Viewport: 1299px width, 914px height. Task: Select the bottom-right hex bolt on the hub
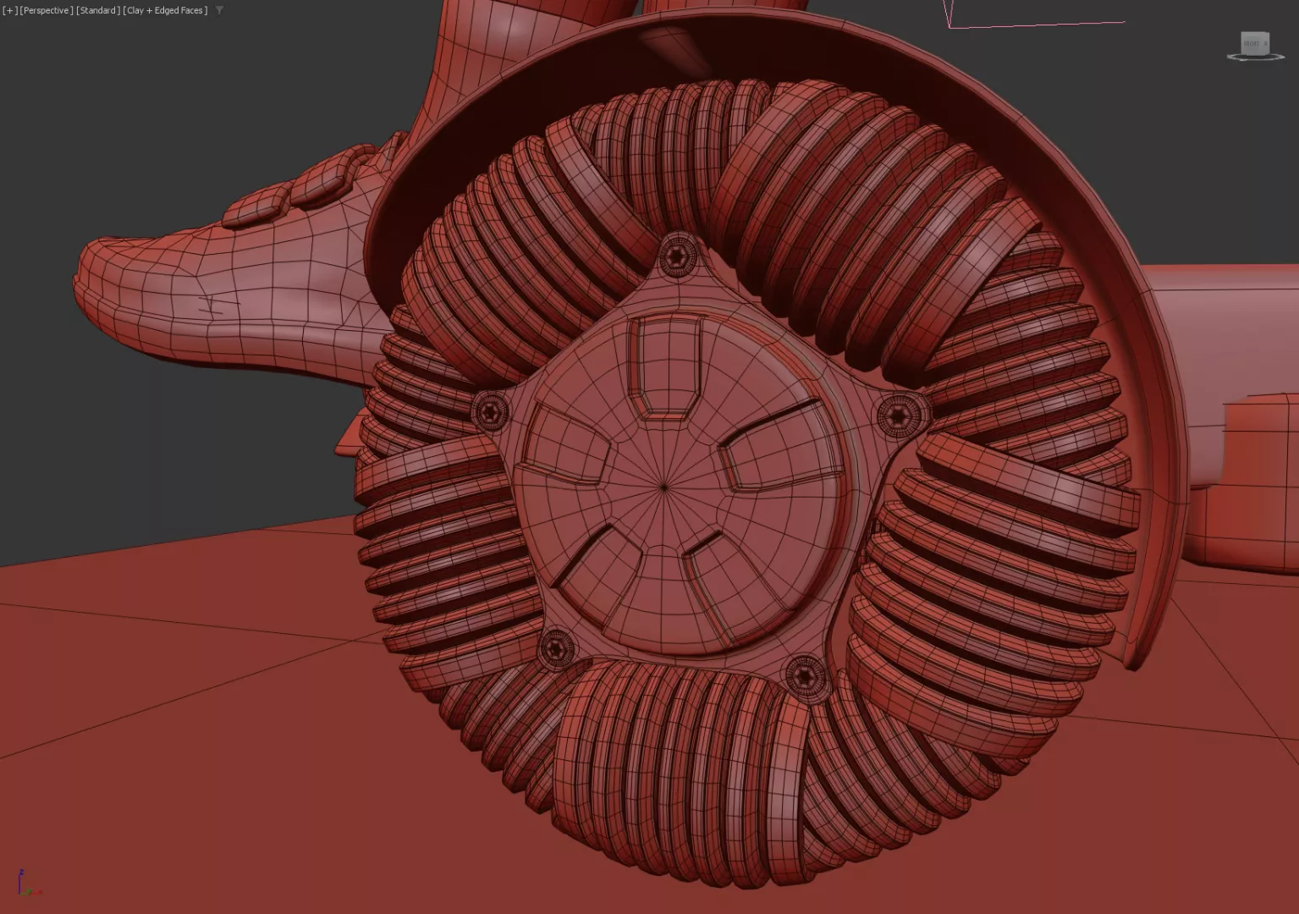[805, 675]
